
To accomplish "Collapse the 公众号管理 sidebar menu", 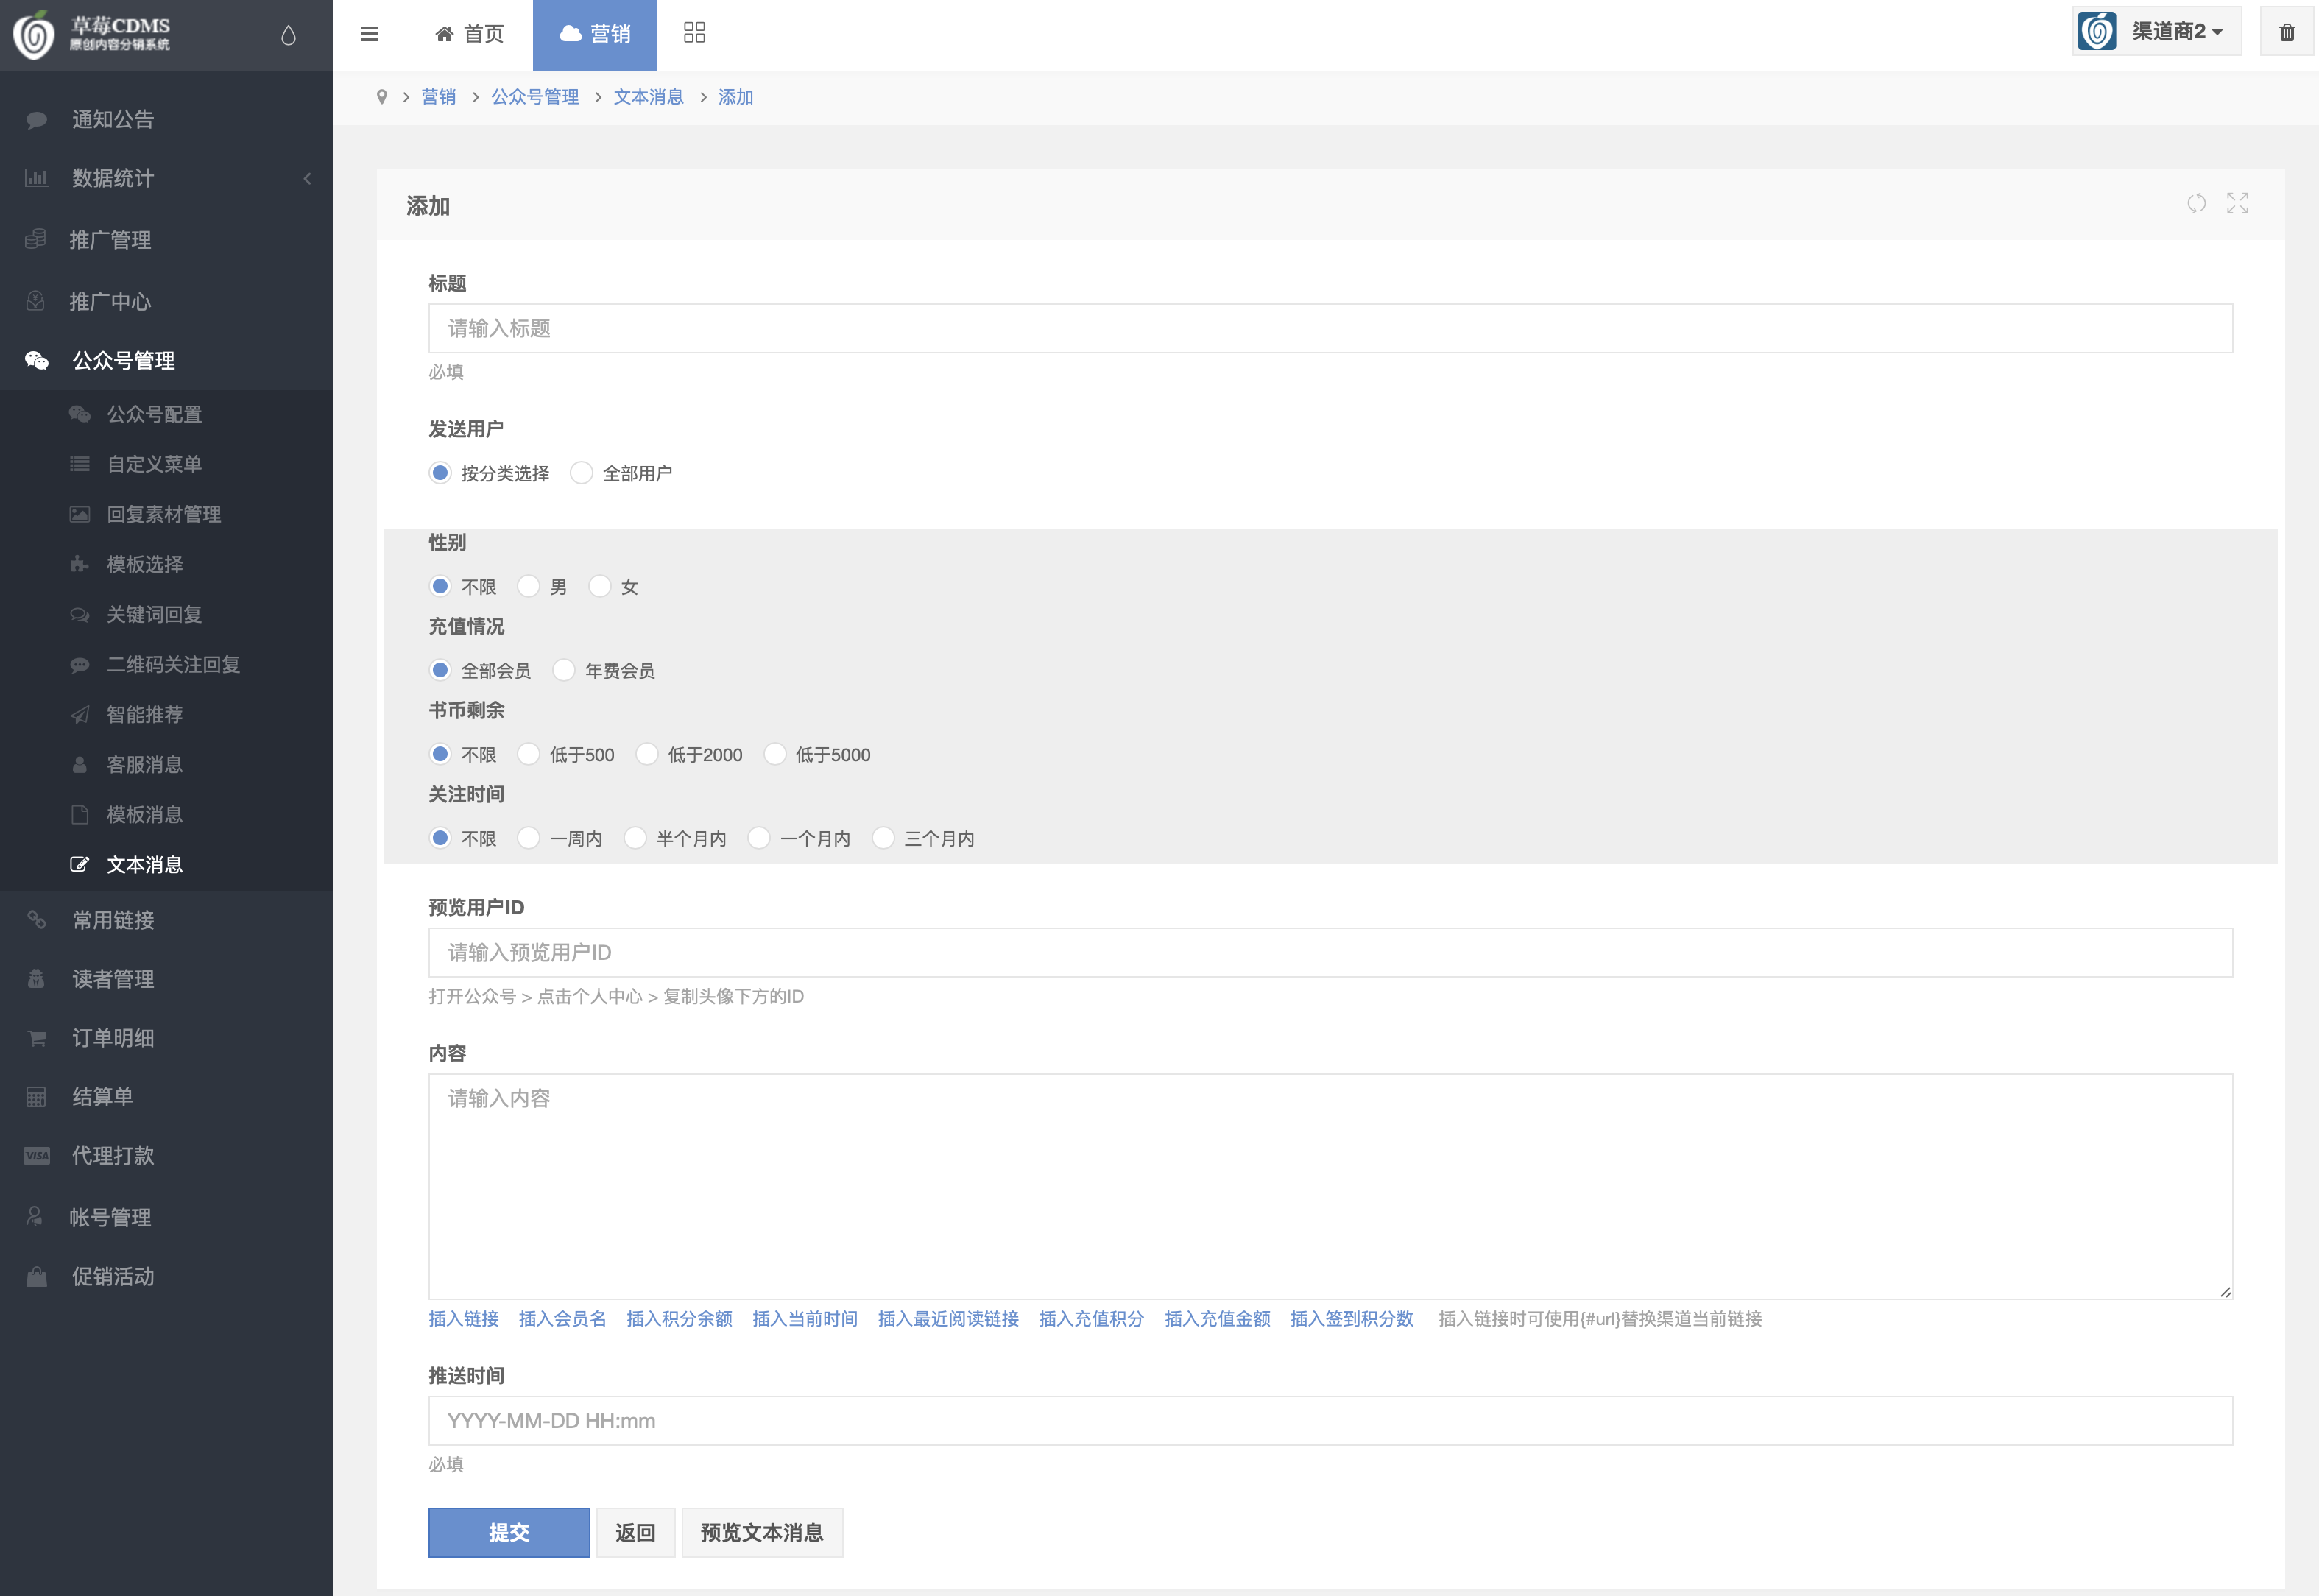I will click(166, 360).
